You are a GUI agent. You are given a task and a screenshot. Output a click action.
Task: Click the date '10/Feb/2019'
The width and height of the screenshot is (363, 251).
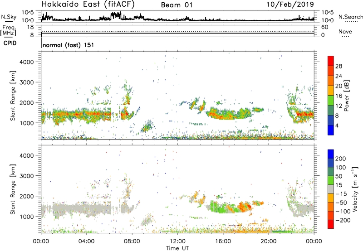click(290, 5)
